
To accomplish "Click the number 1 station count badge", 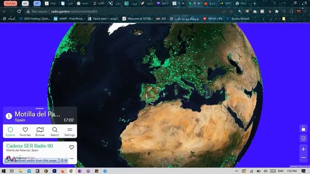I will (9, 116).
